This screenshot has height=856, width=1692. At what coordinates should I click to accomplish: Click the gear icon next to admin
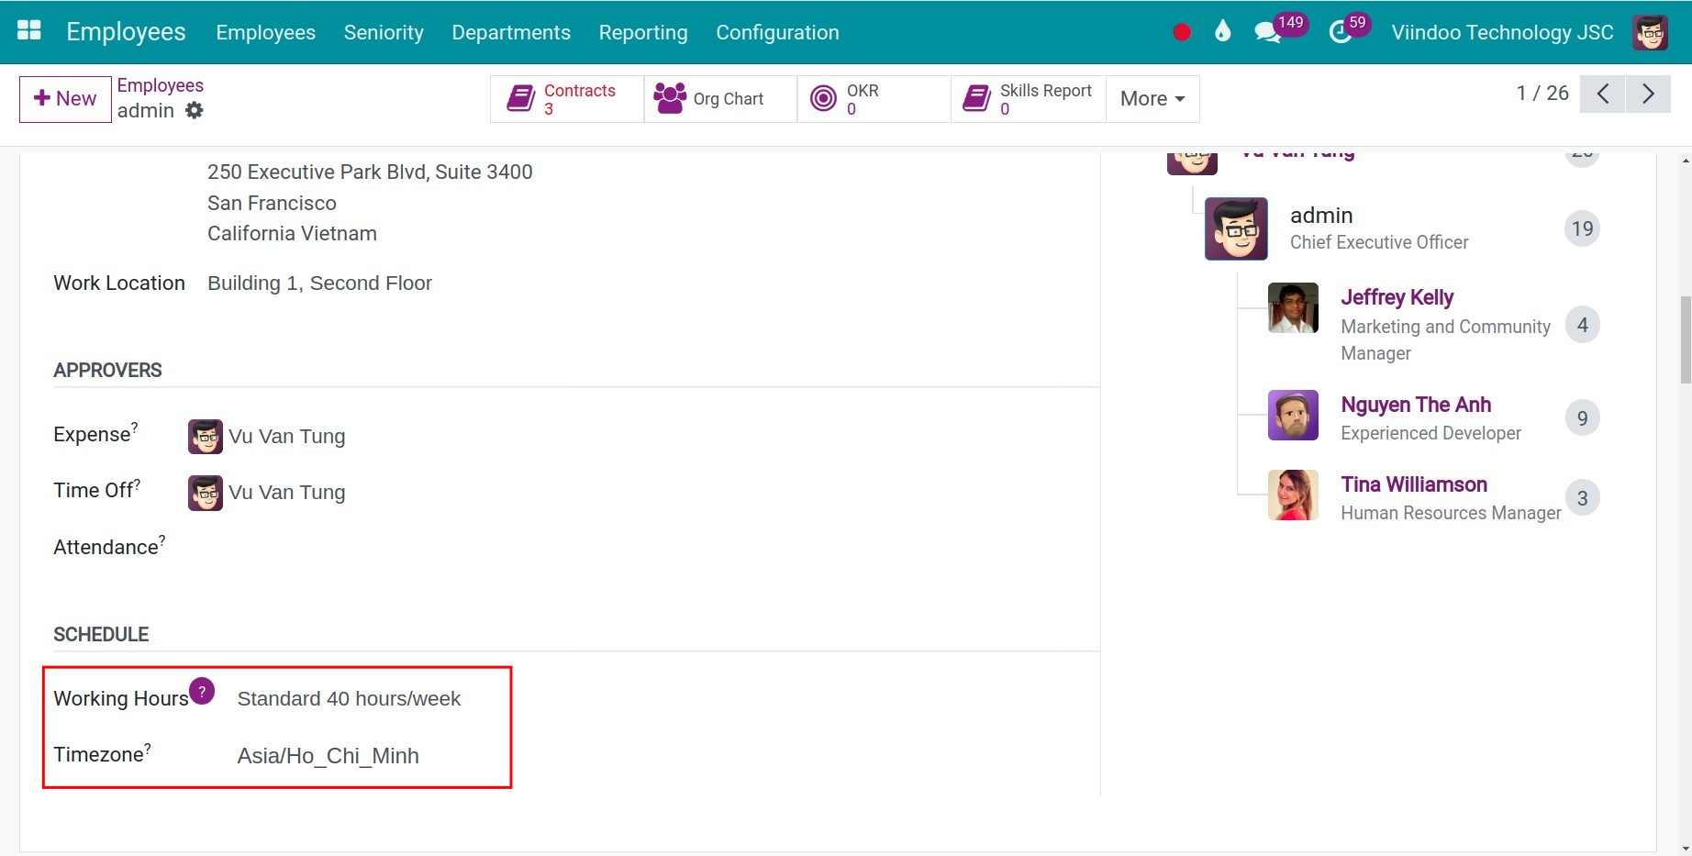(195, 110)
